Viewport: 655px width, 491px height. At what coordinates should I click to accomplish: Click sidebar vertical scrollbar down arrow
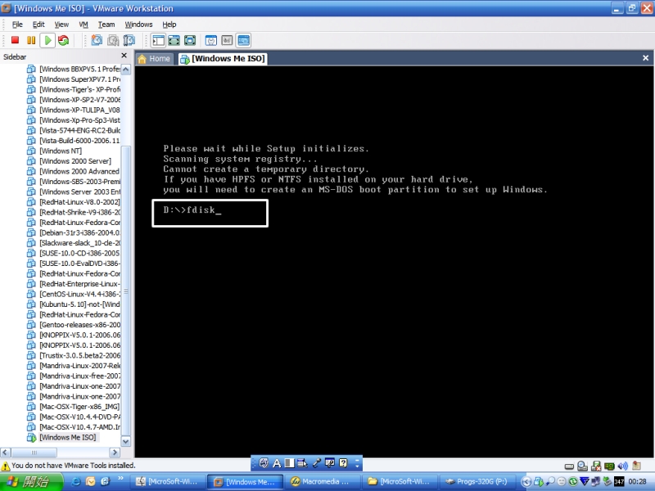tap(126, 441)
